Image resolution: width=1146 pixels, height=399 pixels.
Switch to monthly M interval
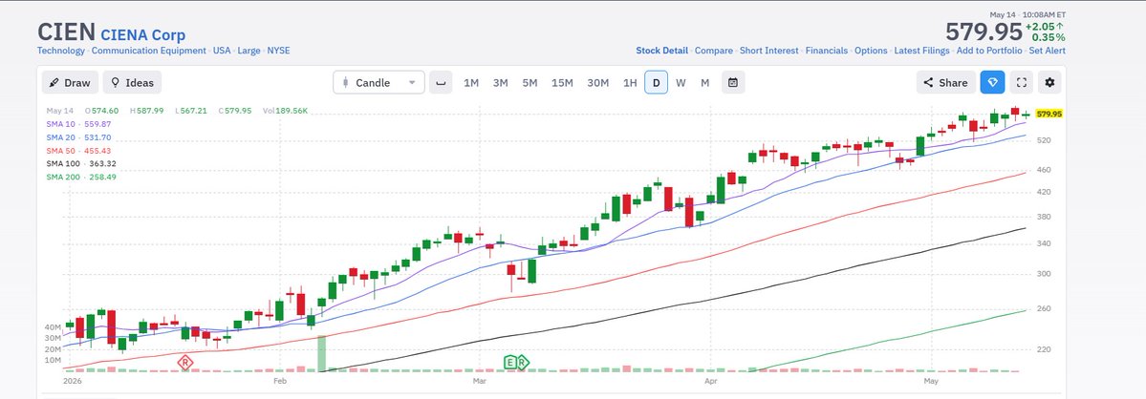click(x=704, y=82)
